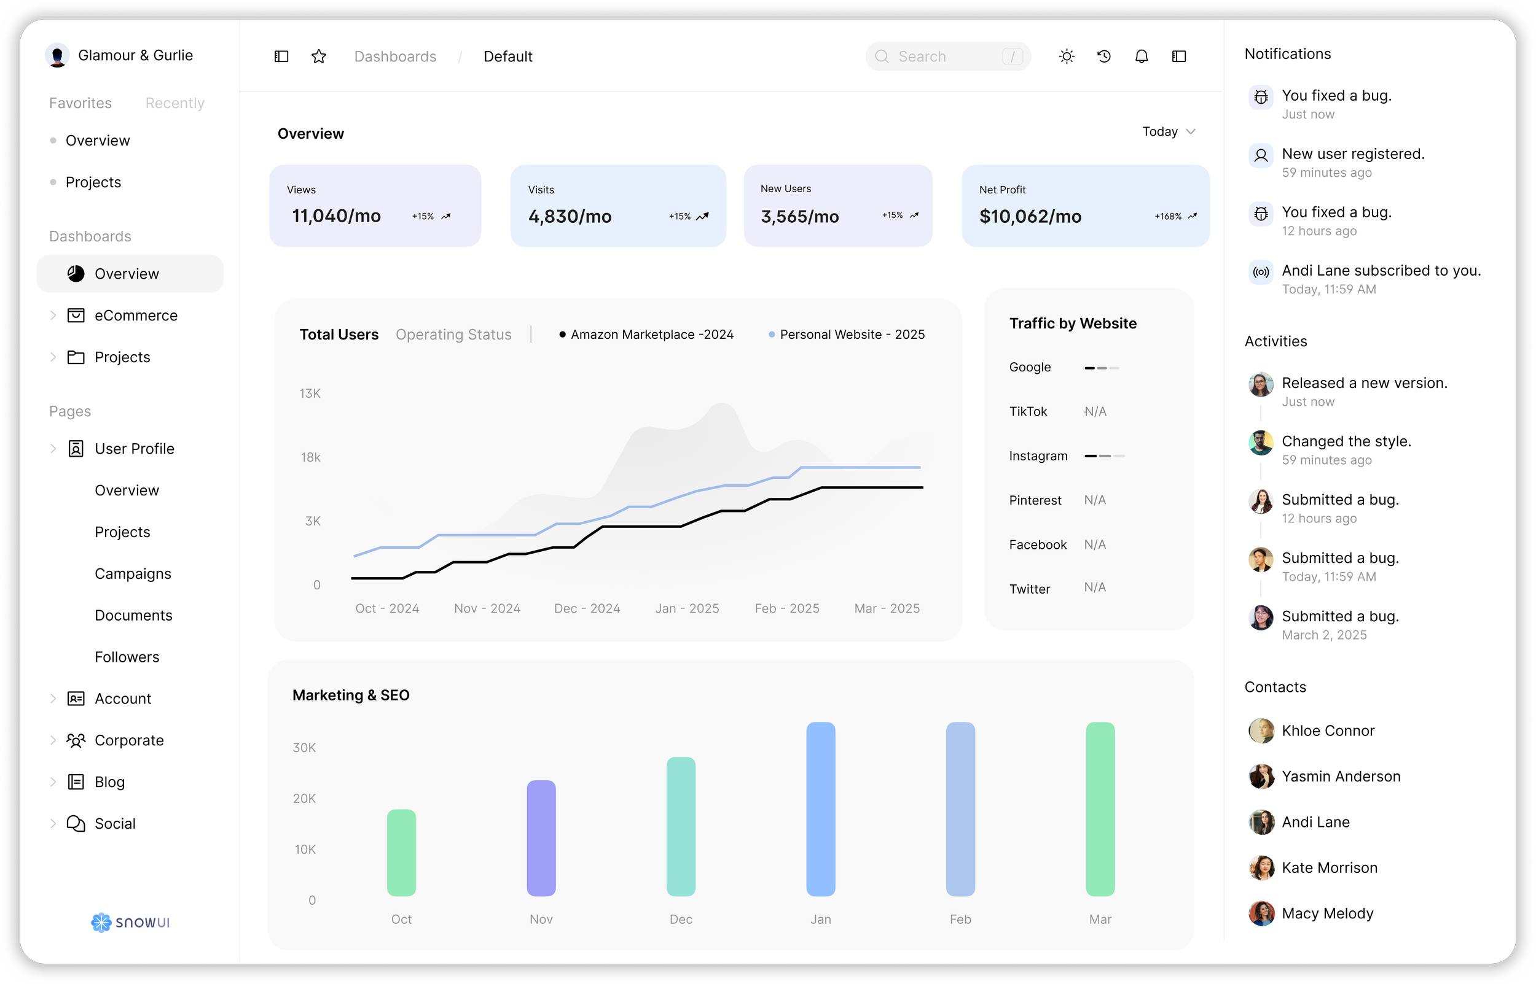Select the Social chat bubble icon
Viewport: 1536px width, 984px height.
77,824
